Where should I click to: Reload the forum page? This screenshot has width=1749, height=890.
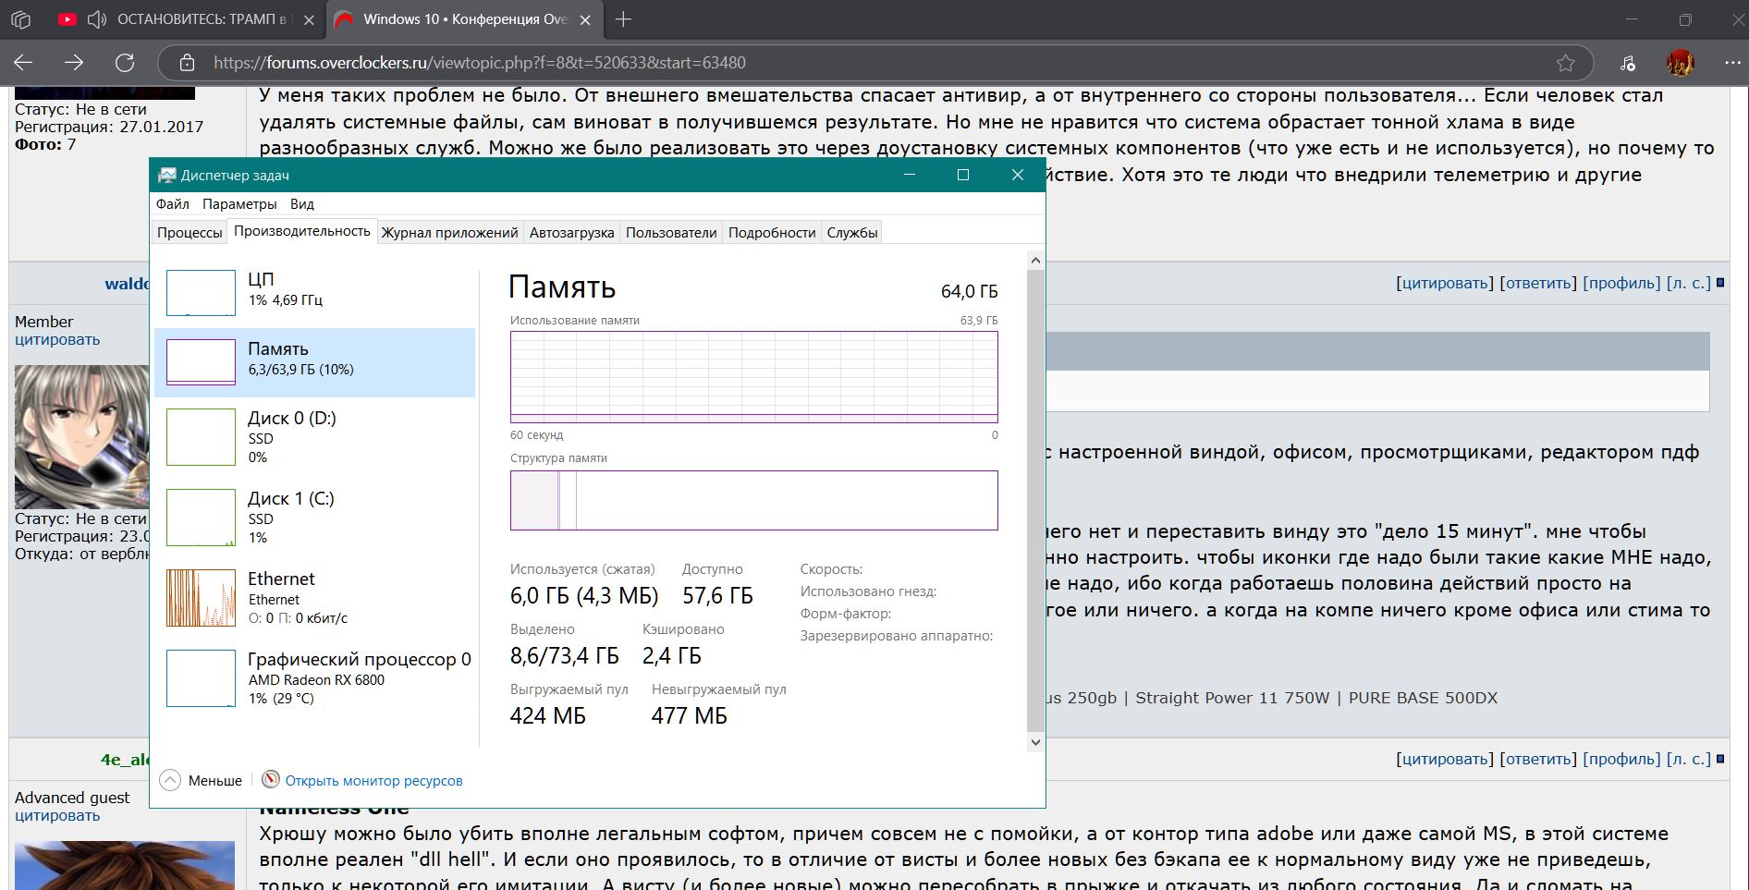(x=125, y=63)
